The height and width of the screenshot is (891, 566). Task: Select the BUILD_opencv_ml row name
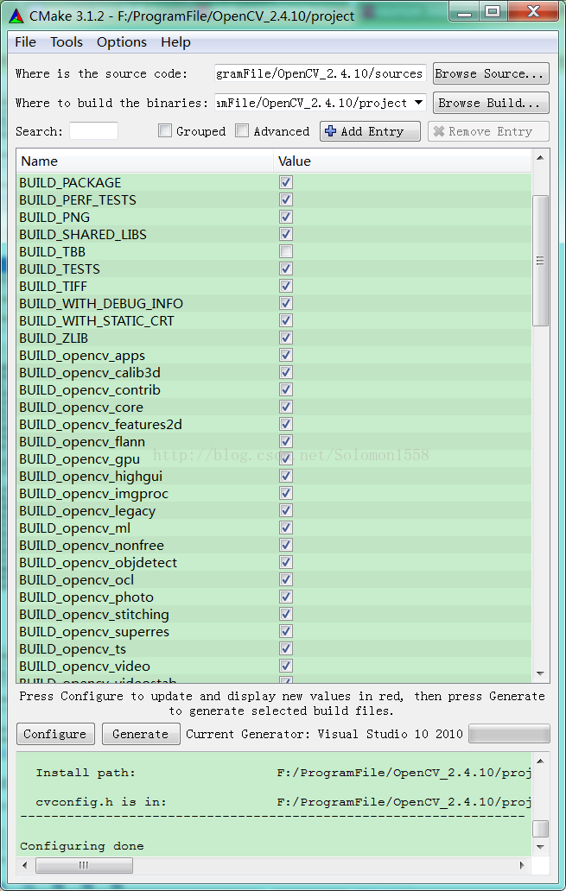[x=74, y=528]
